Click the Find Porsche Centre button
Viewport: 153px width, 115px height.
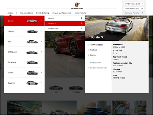pyautogui.click(x=134, y=4)
